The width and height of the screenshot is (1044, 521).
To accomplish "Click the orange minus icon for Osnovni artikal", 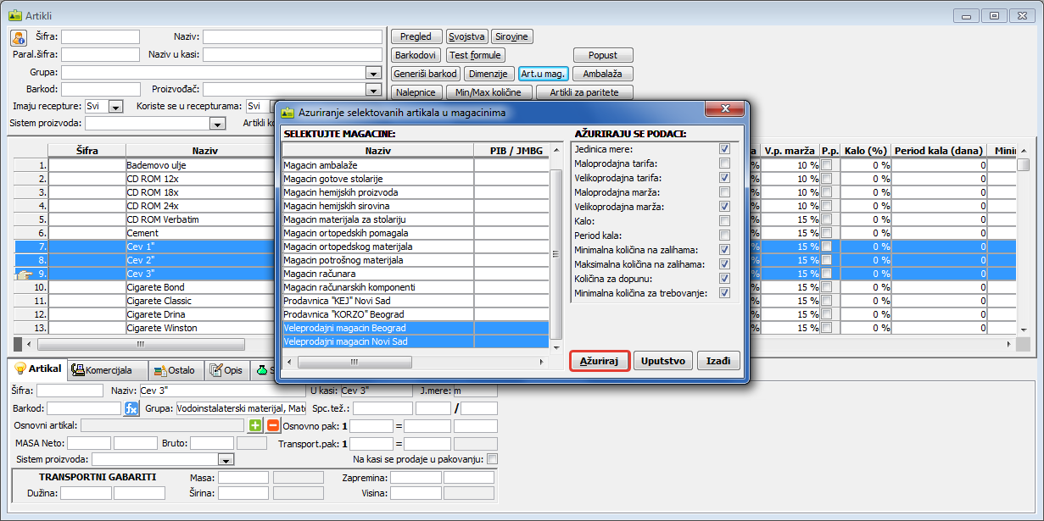I will [272, 425].
